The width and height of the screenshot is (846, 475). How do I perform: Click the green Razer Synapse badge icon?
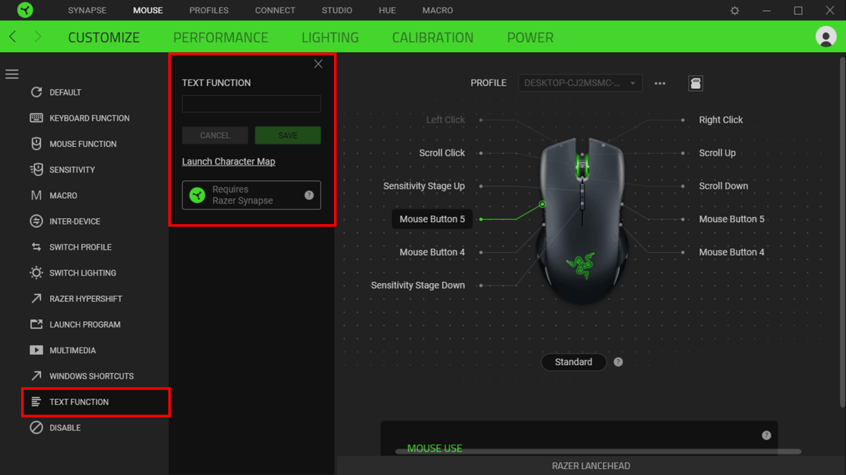[197, 195]
